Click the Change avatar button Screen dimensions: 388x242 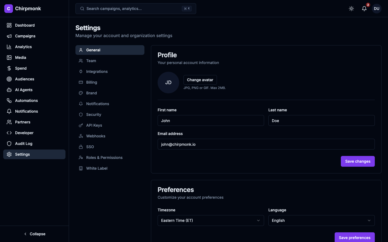(x=200, y=80)
